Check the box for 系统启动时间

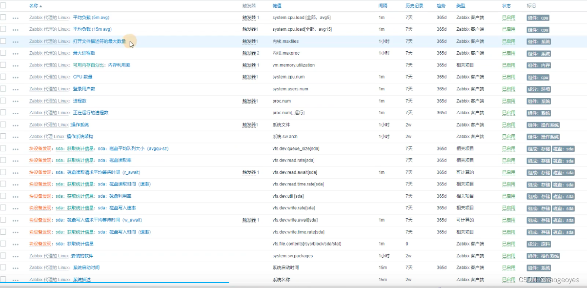click(3, 267)
